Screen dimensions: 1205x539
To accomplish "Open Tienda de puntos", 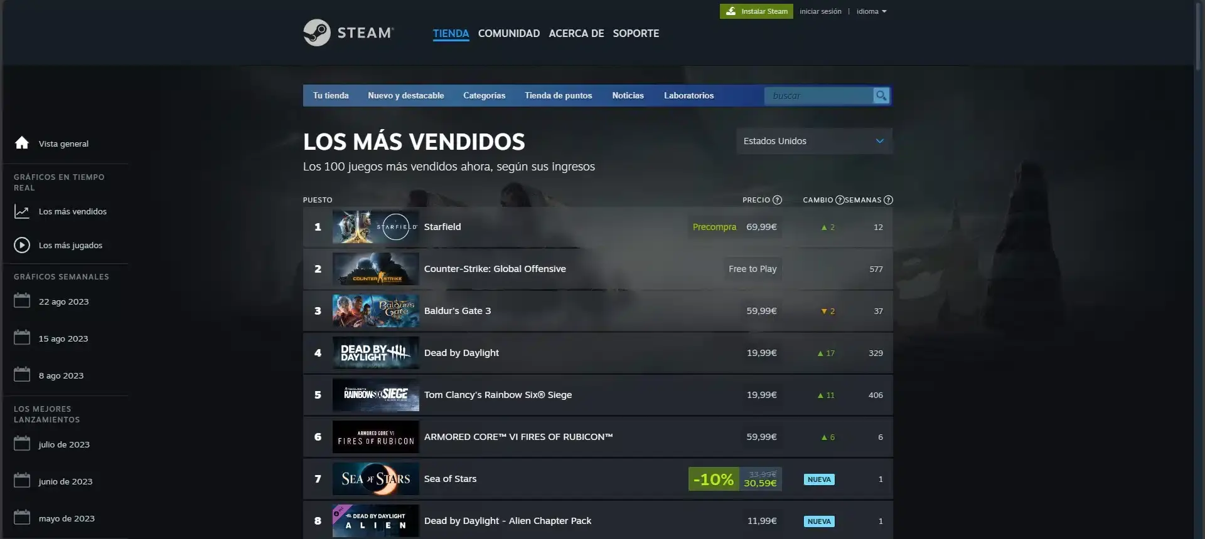I will tap(558, 95).
